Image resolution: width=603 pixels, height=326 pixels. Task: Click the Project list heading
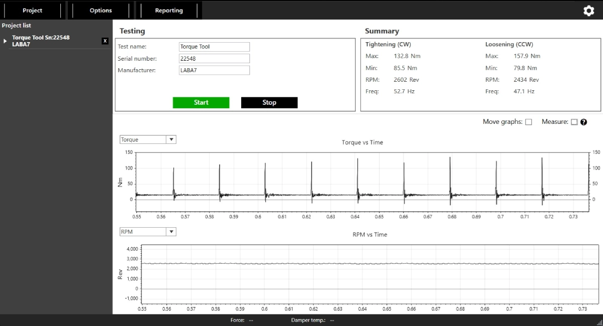(x=17, y=26)
